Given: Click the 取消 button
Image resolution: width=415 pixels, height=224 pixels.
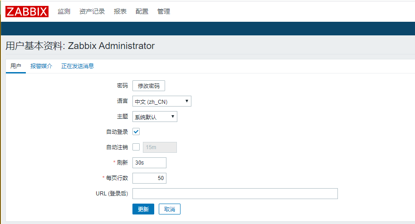Looking at the screenshot, I should (170, 209).
